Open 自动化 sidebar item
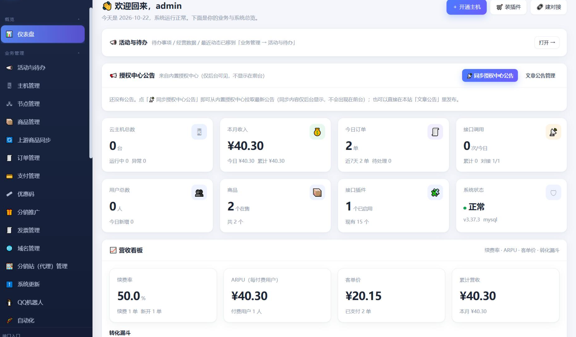576x337 pixels. pos(43,321)
